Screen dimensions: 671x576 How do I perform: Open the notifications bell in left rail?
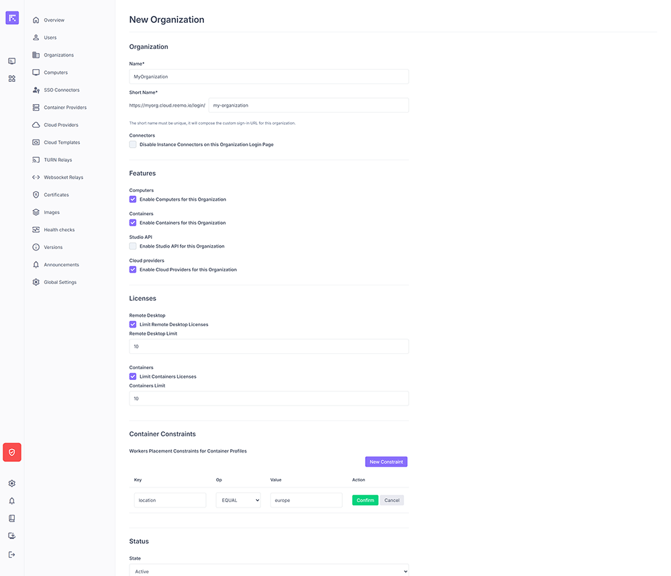pyautogui.click(x=12, y=501)
